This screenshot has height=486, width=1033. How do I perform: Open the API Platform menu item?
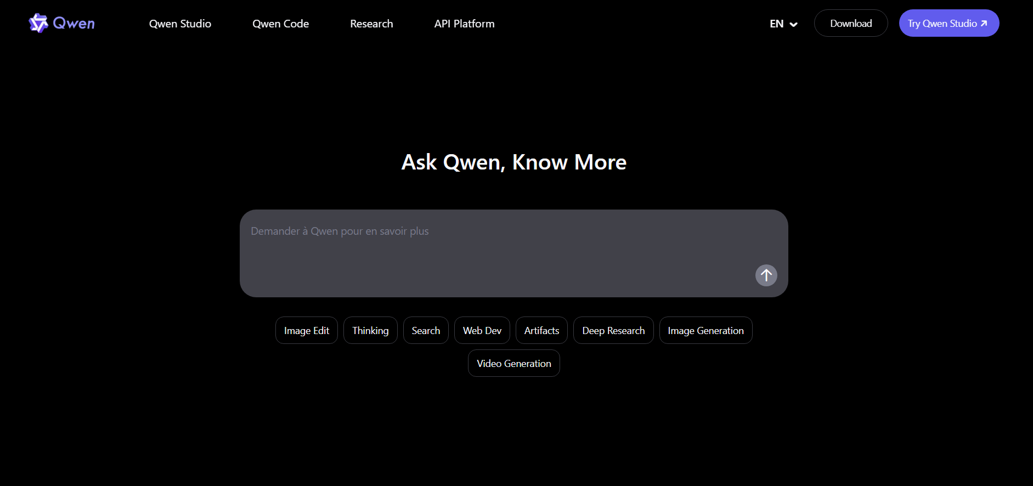coord(464,24)
